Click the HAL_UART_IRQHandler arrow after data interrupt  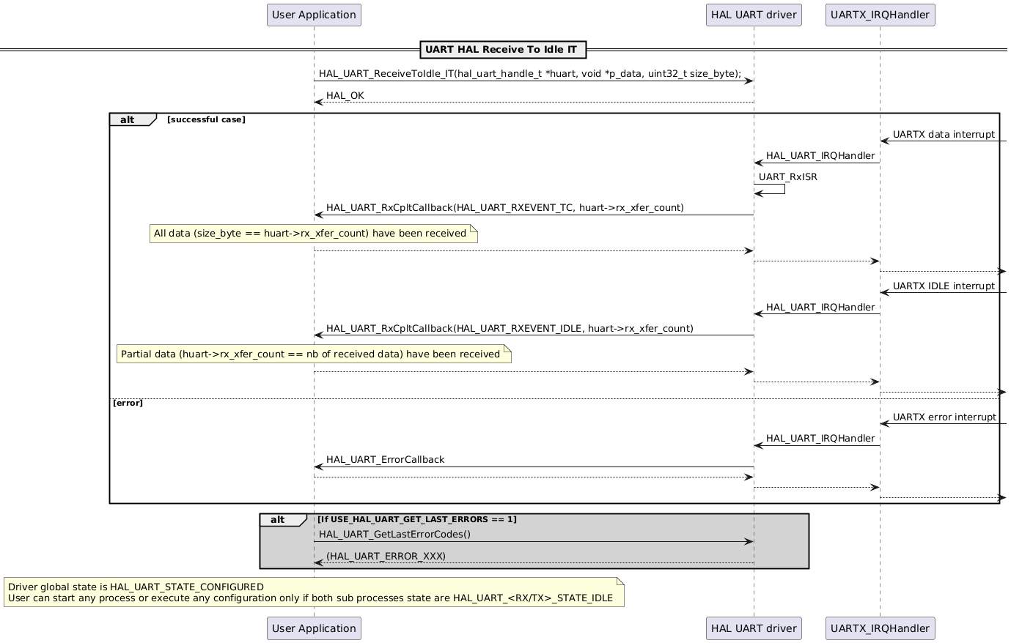click(x=817, y=163)
